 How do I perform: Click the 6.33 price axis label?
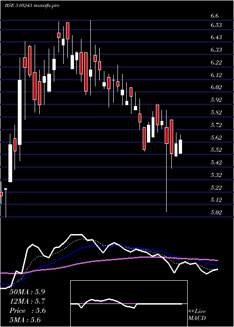(216, 50)
